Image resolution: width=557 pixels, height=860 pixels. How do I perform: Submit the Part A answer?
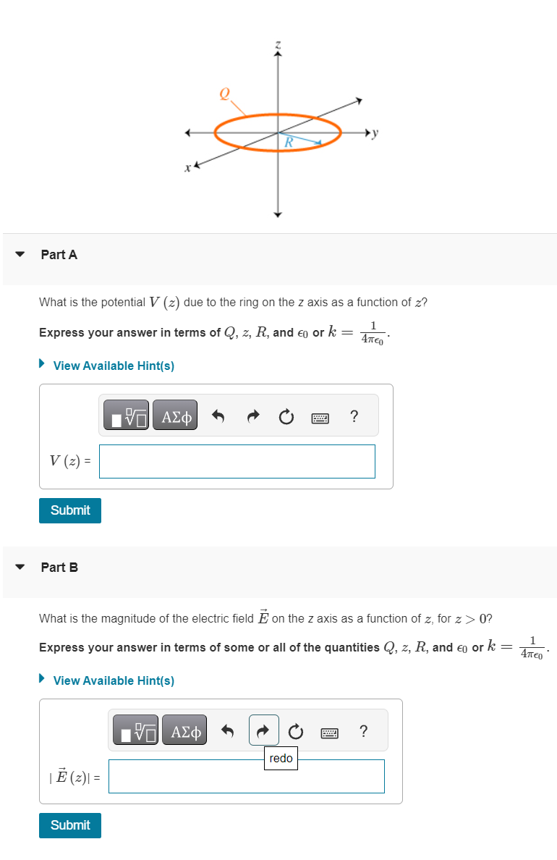[x=69, y=510]
